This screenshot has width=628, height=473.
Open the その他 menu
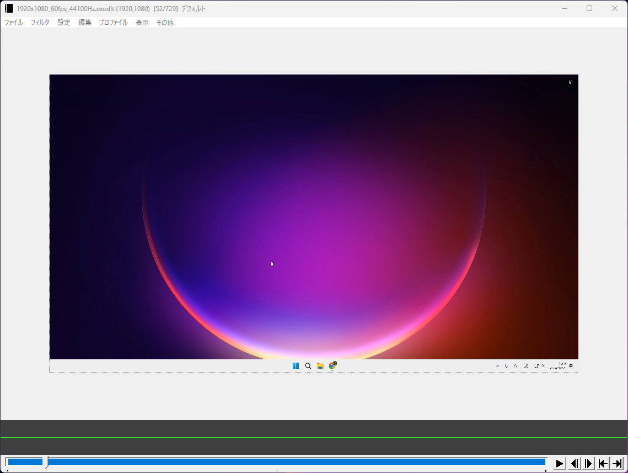(165, 23)
